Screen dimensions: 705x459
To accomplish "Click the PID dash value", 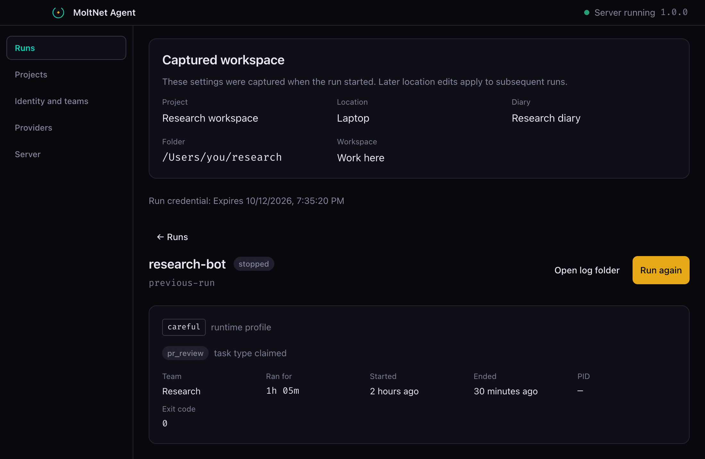I will click(x=580, y=391).
